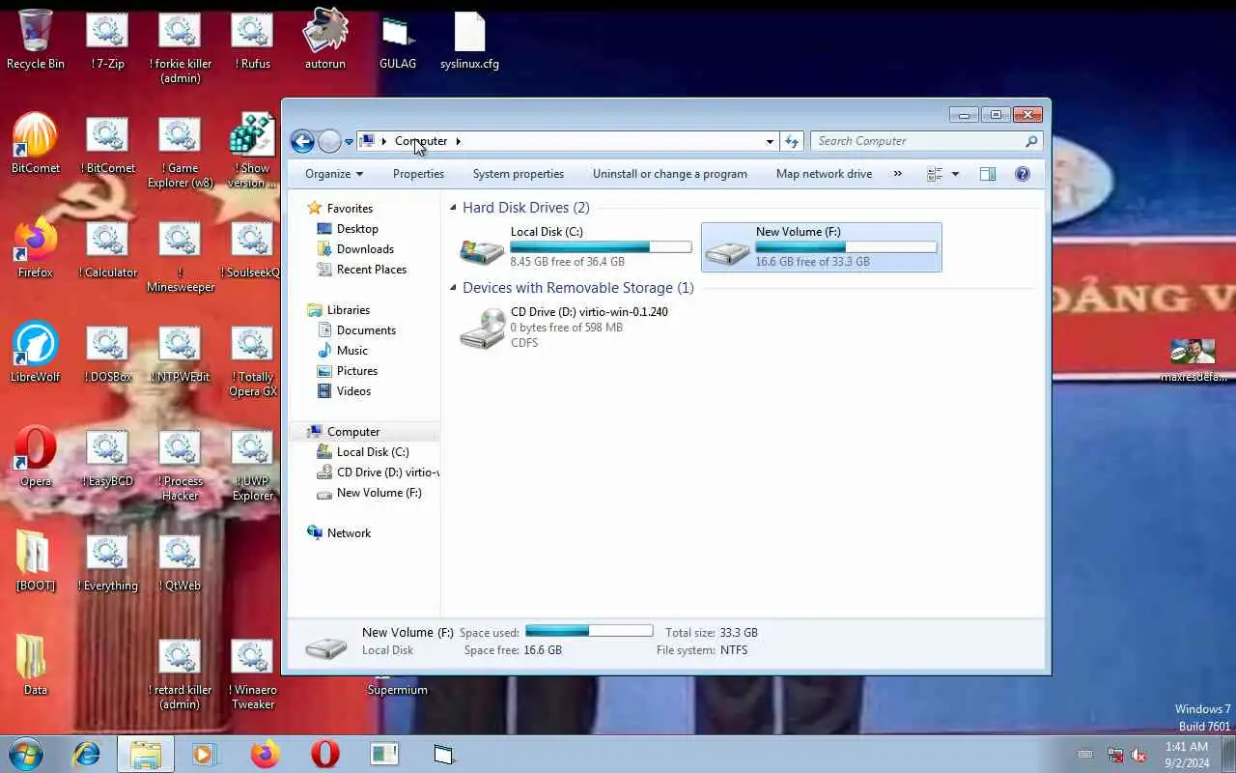Image resolution: width=1236 pixels, height=773 pixels.
Task: Launch Internet Explorer from the taskbar
Action: point(87,754)
